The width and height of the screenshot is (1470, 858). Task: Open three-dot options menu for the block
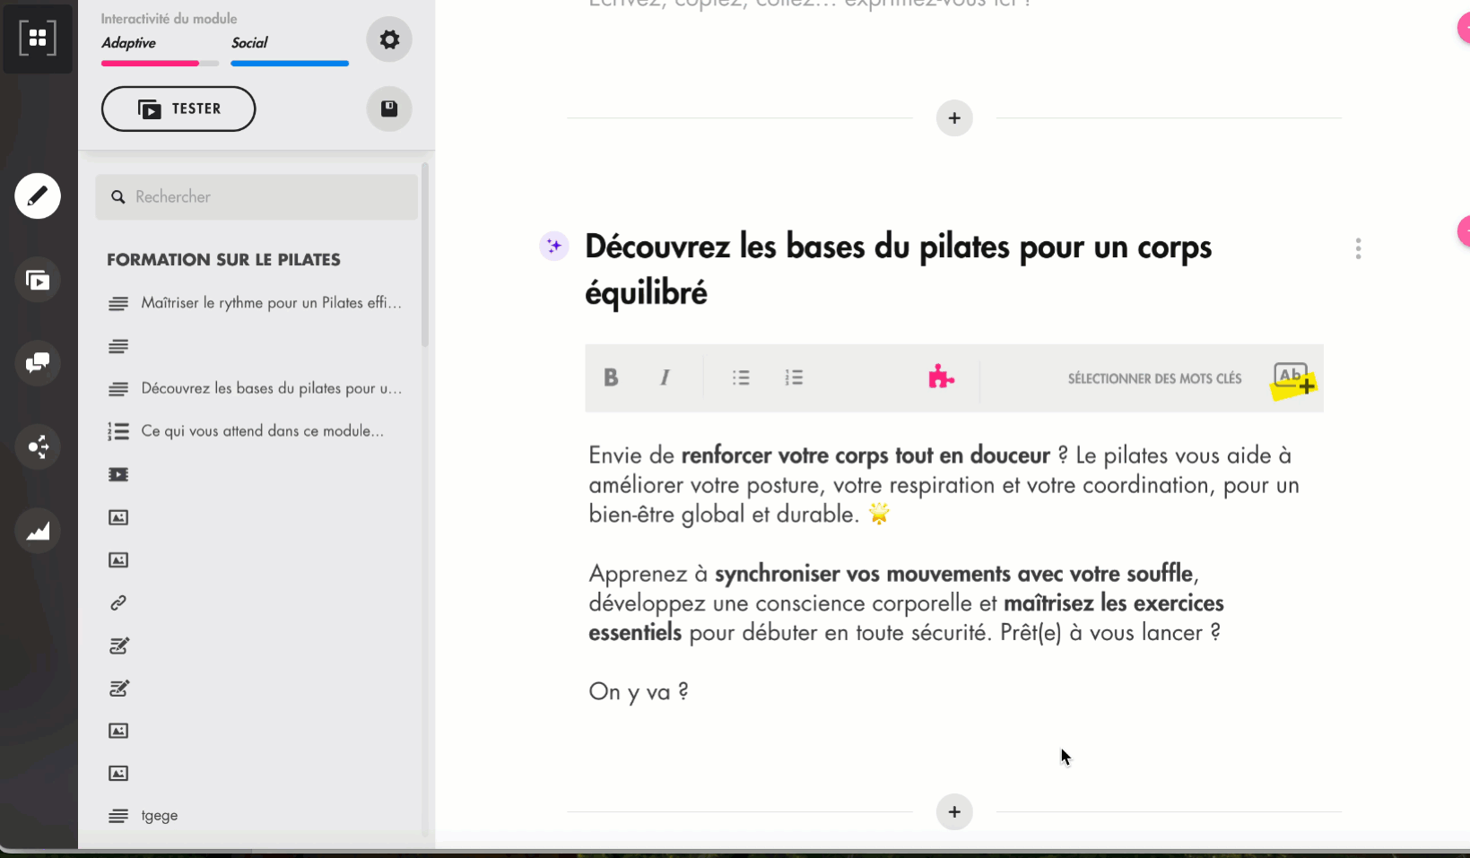coord(1358,248)
